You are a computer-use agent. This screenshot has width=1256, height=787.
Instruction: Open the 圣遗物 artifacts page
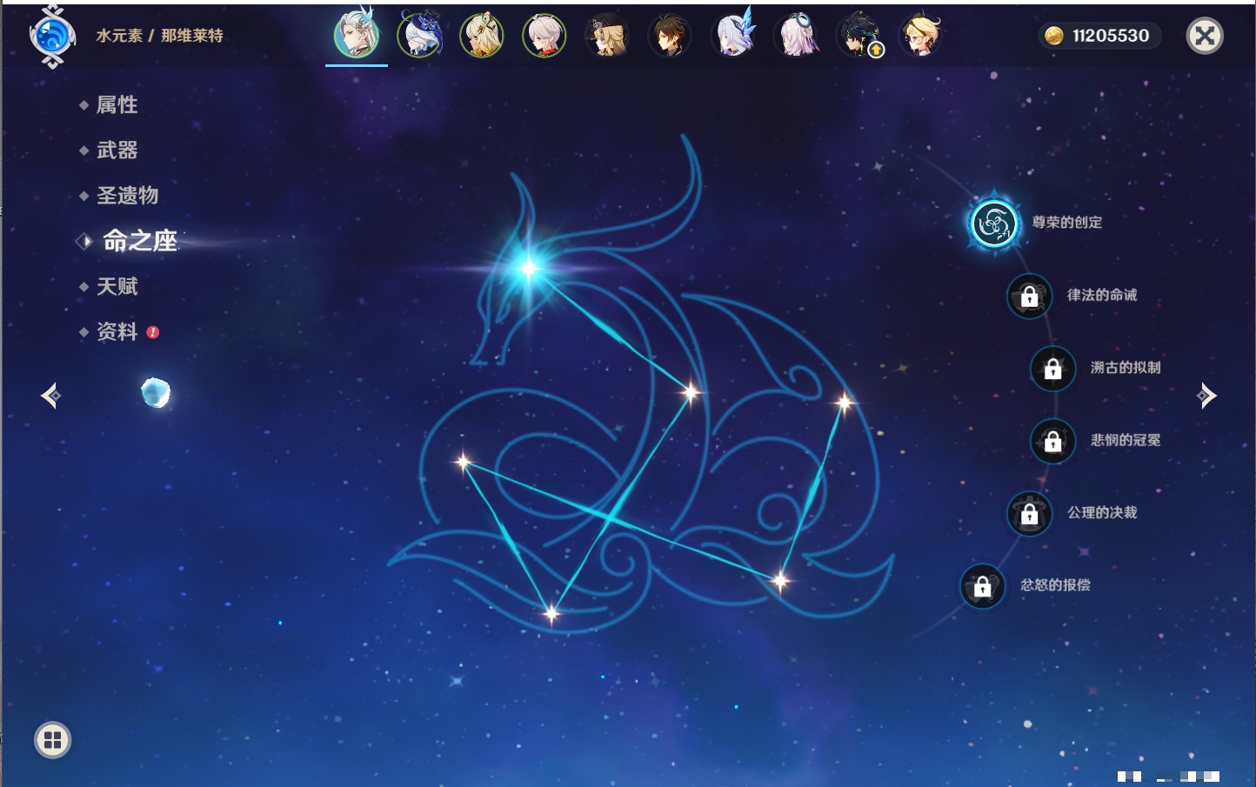127,196
